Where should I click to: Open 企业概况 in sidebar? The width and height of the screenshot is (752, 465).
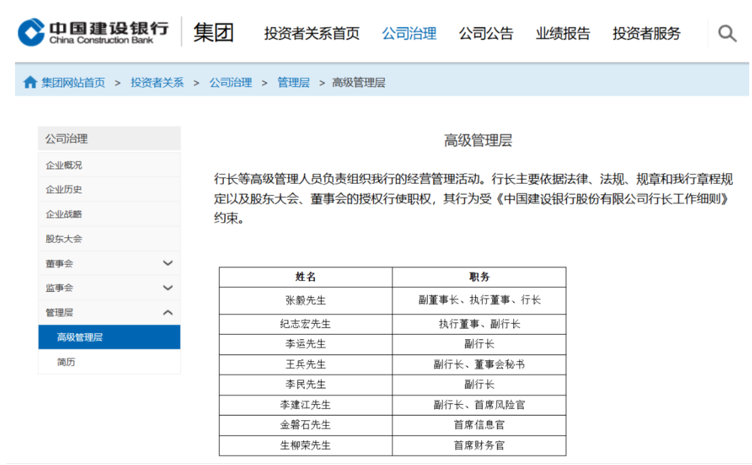coord(109,165)
